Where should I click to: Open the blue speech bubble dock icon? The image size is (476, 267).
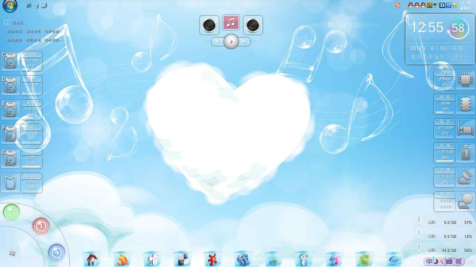394,259
